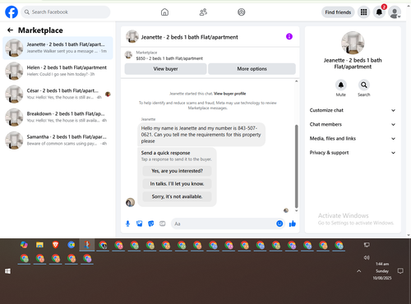Record a voice clip with microphone icon
Image resolution: width=411 pixels, height=304 pixels.
pos(127,223)
